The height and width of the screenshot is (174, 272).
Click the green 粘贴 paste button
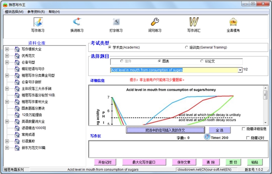255,163
